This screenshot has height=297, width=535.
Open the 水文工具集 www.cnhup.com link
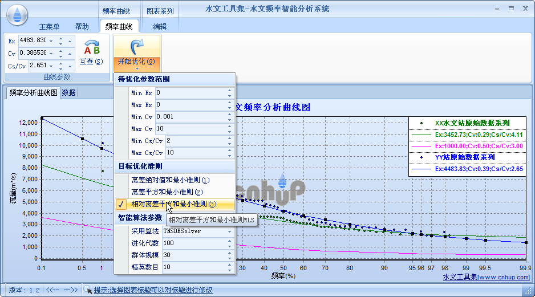click(486, 277)
